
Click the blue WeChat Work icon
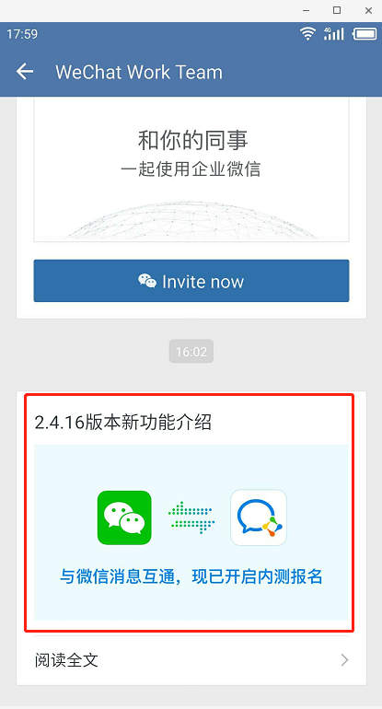pyautogui.click(x=259, y=517)
